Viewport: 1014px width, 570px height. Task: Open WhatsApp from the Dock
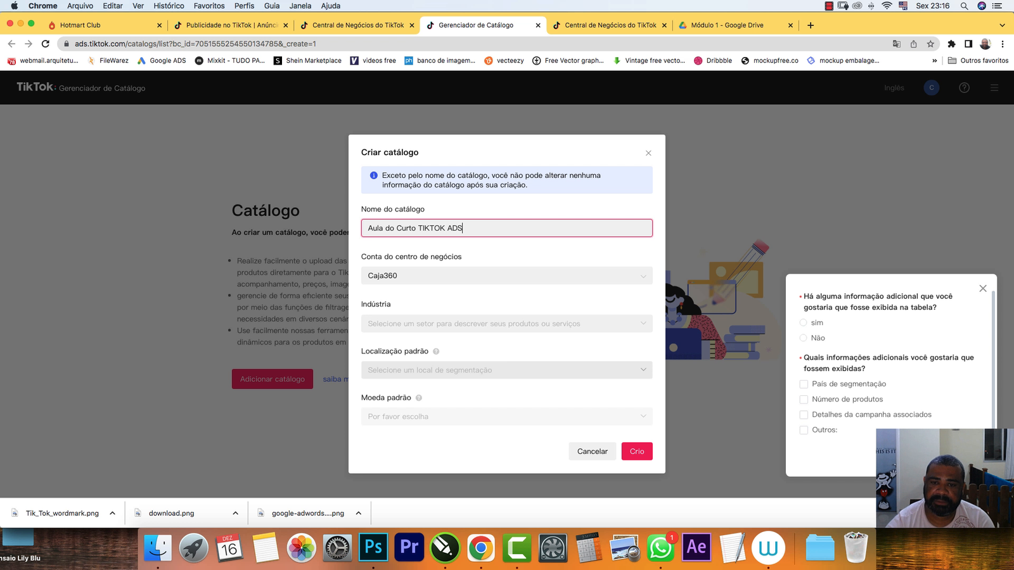[x=660, y=547]
